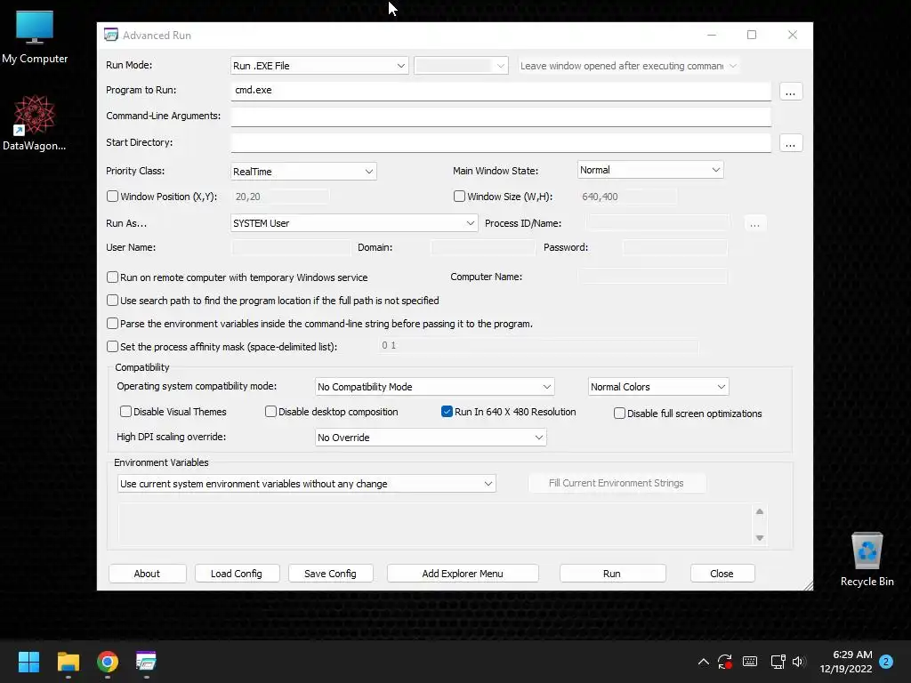This screenshot has width=911, height=683.
Task: Open the Priority Class dropdown
Action: pyautogui.click(x=303, y=172)
